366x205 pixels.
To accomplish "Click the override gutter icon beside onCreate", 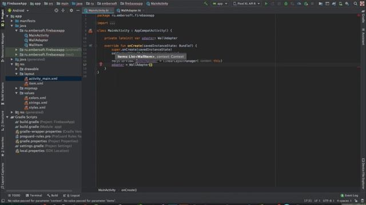I will point(90,46).
